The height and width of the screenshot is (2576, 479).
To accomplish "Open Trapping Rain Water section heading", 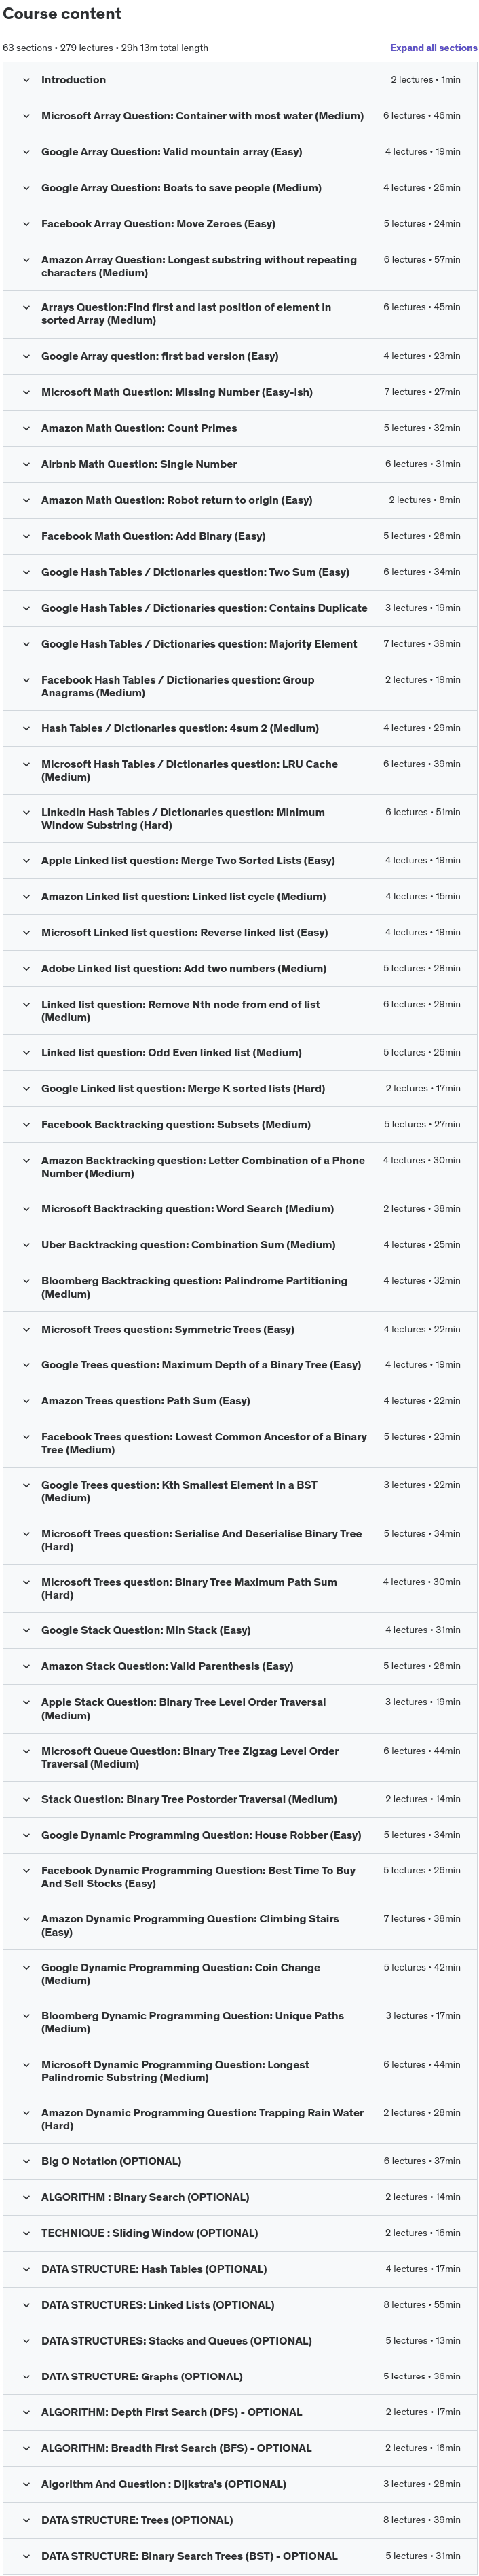I will (x=202, y=2119).
